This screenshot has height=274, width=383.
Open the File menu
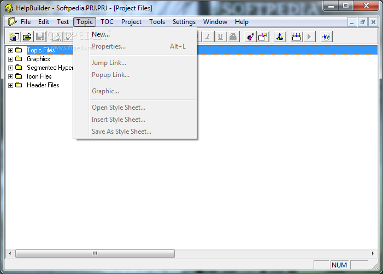point(26,22)
